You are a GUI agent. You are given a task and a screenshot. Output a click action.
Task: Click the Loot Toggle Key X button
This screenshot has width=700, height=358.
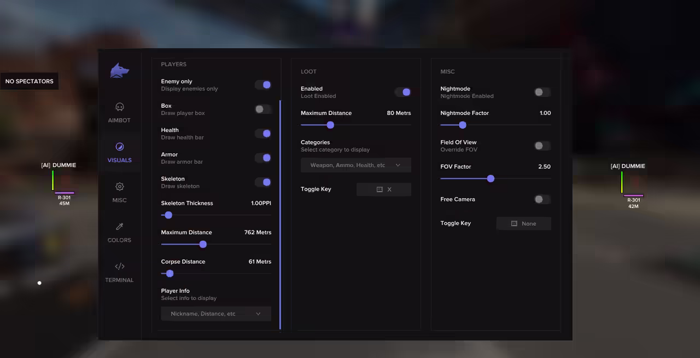384,189
